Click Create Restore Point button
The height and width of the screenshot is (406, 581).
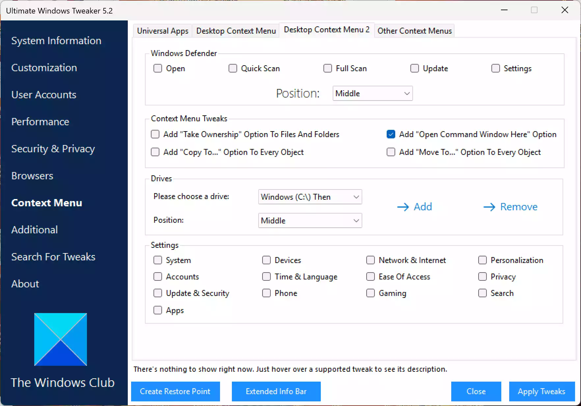click(x=175, y=391)
